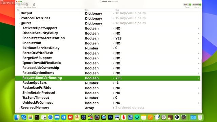
Task: Select the EnableVectorAcceleration key
Action: (44, 38)
